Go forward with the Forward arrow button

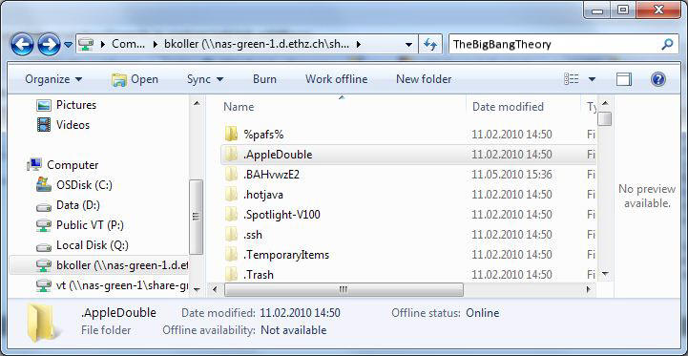(50, 44)
